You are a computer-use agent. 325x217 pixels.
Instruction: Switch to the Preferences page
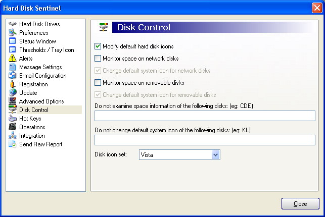tap(34, 33)
